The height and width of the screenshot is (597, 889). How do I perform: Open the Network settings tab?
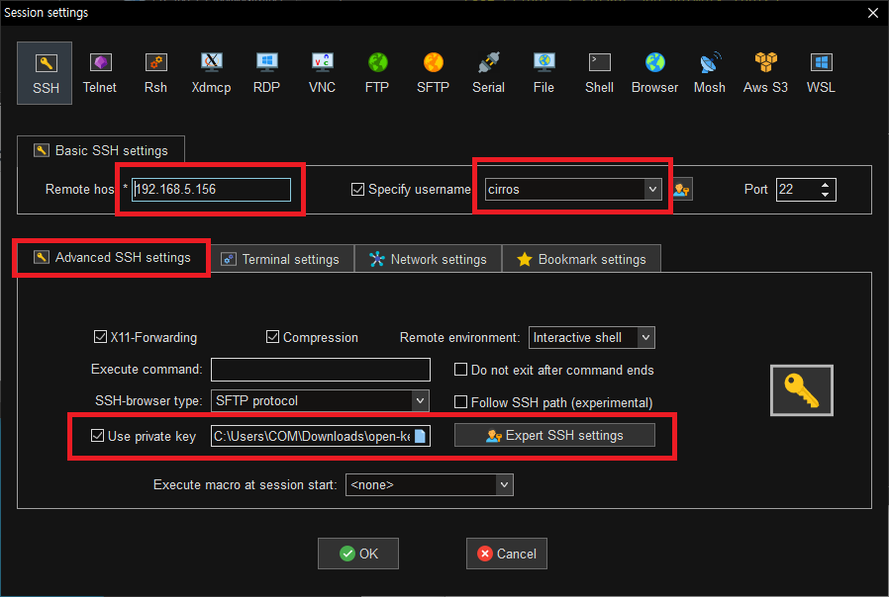point(428,259)
